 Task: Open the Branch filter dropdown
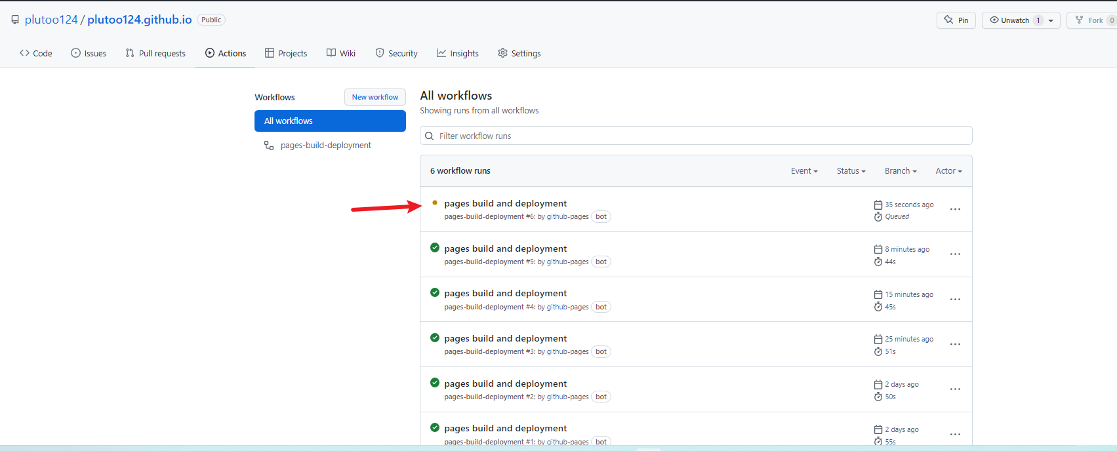(901, 170)
